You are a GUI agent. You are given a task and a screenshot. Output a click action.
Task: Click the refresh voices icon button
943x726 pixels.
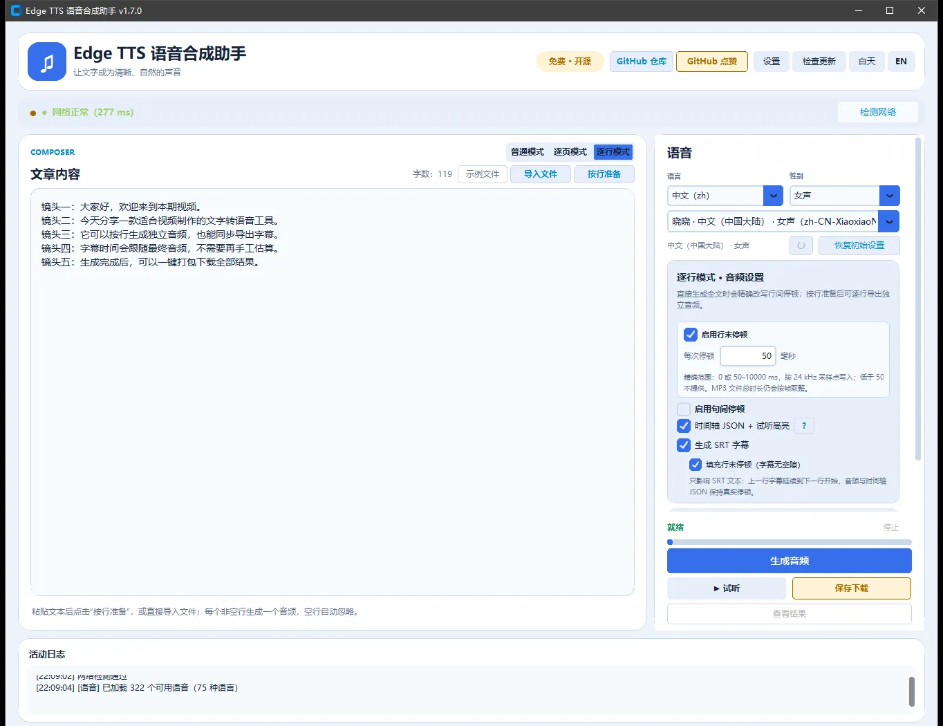coord(801,245)
